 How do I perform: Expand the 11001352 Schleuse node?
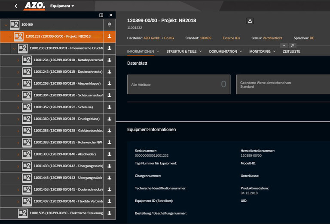coord(18,108)
